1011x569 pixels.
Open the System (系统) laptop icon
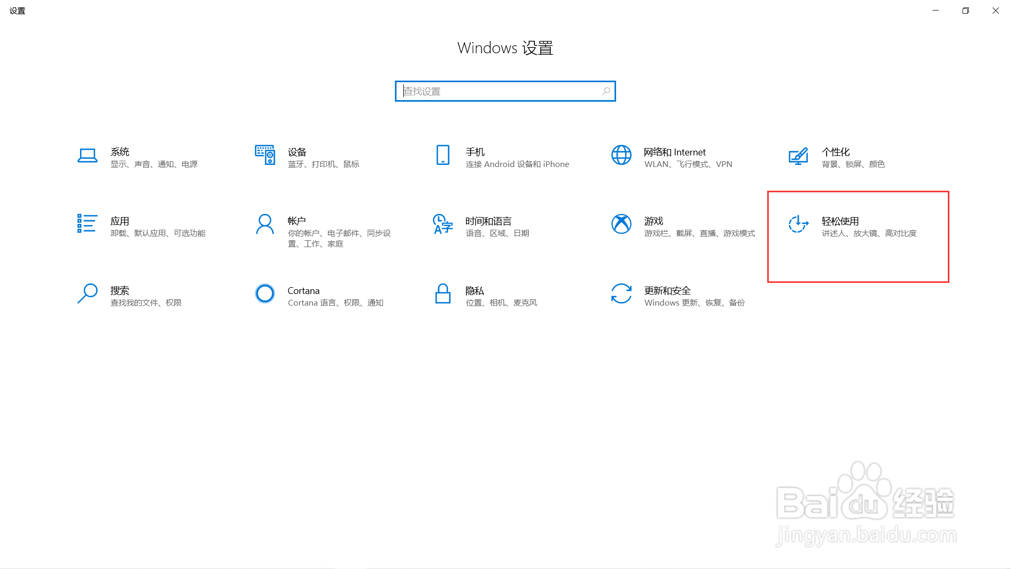(x=87, y=155)
